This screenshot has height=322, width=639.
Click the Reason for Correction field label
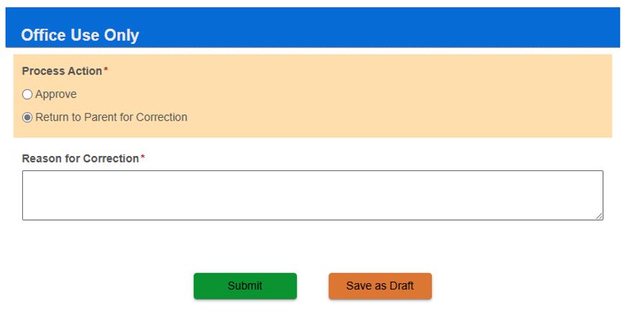pos(81,159)
